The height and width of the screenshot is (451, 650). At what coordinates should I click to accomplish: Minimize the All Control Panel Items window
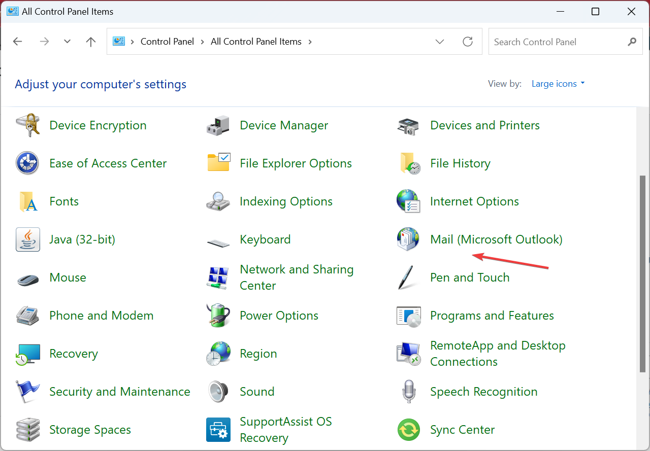[560, 11]
